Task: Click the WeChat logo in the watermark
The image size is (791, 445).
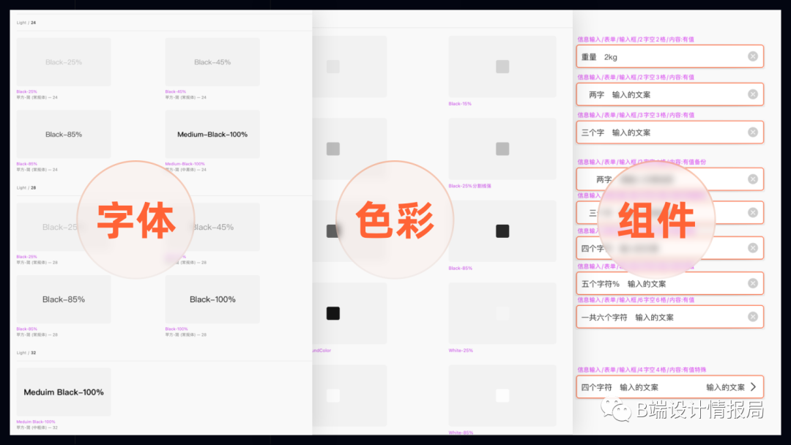Action: [x=616, y=410]
